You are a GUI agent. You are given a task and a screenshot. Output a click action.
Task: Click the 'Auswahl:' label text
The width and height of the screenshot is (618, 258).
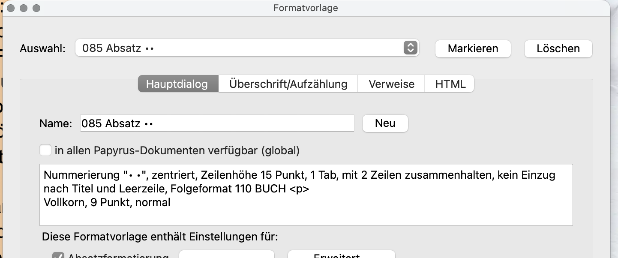[42, 48]
